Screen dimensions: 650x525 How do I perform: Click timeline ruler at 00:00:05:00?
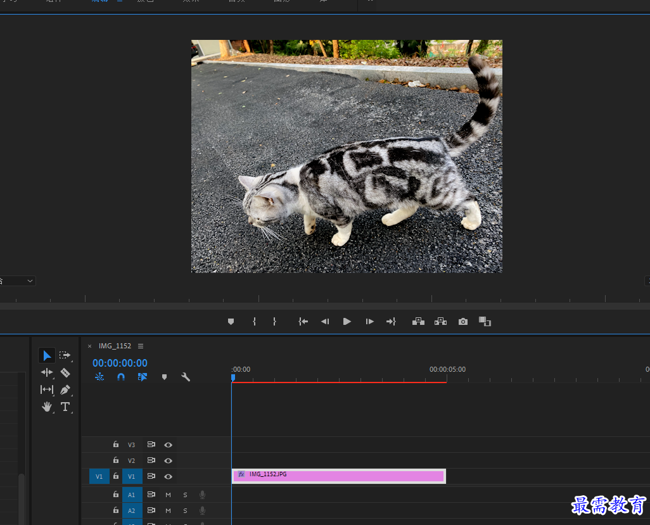(x=447, y=369)
